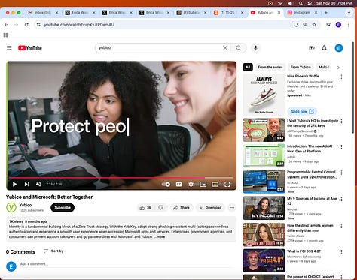
Task: Open the player settings gear
Action: [191, 185]
